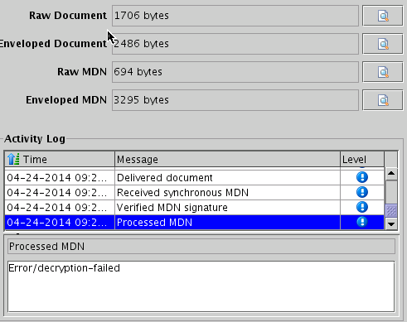Open the Enveloped MDN viewer

coord(383,100)
